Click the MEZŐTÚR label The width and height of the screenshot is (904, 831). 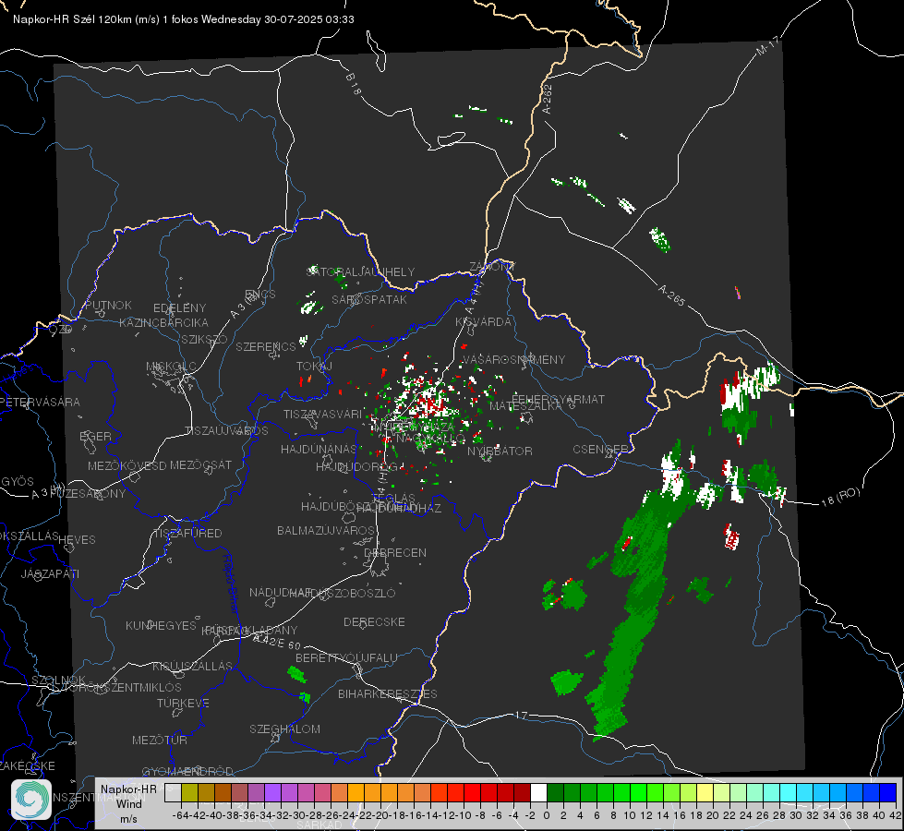(x=160, y=740)
